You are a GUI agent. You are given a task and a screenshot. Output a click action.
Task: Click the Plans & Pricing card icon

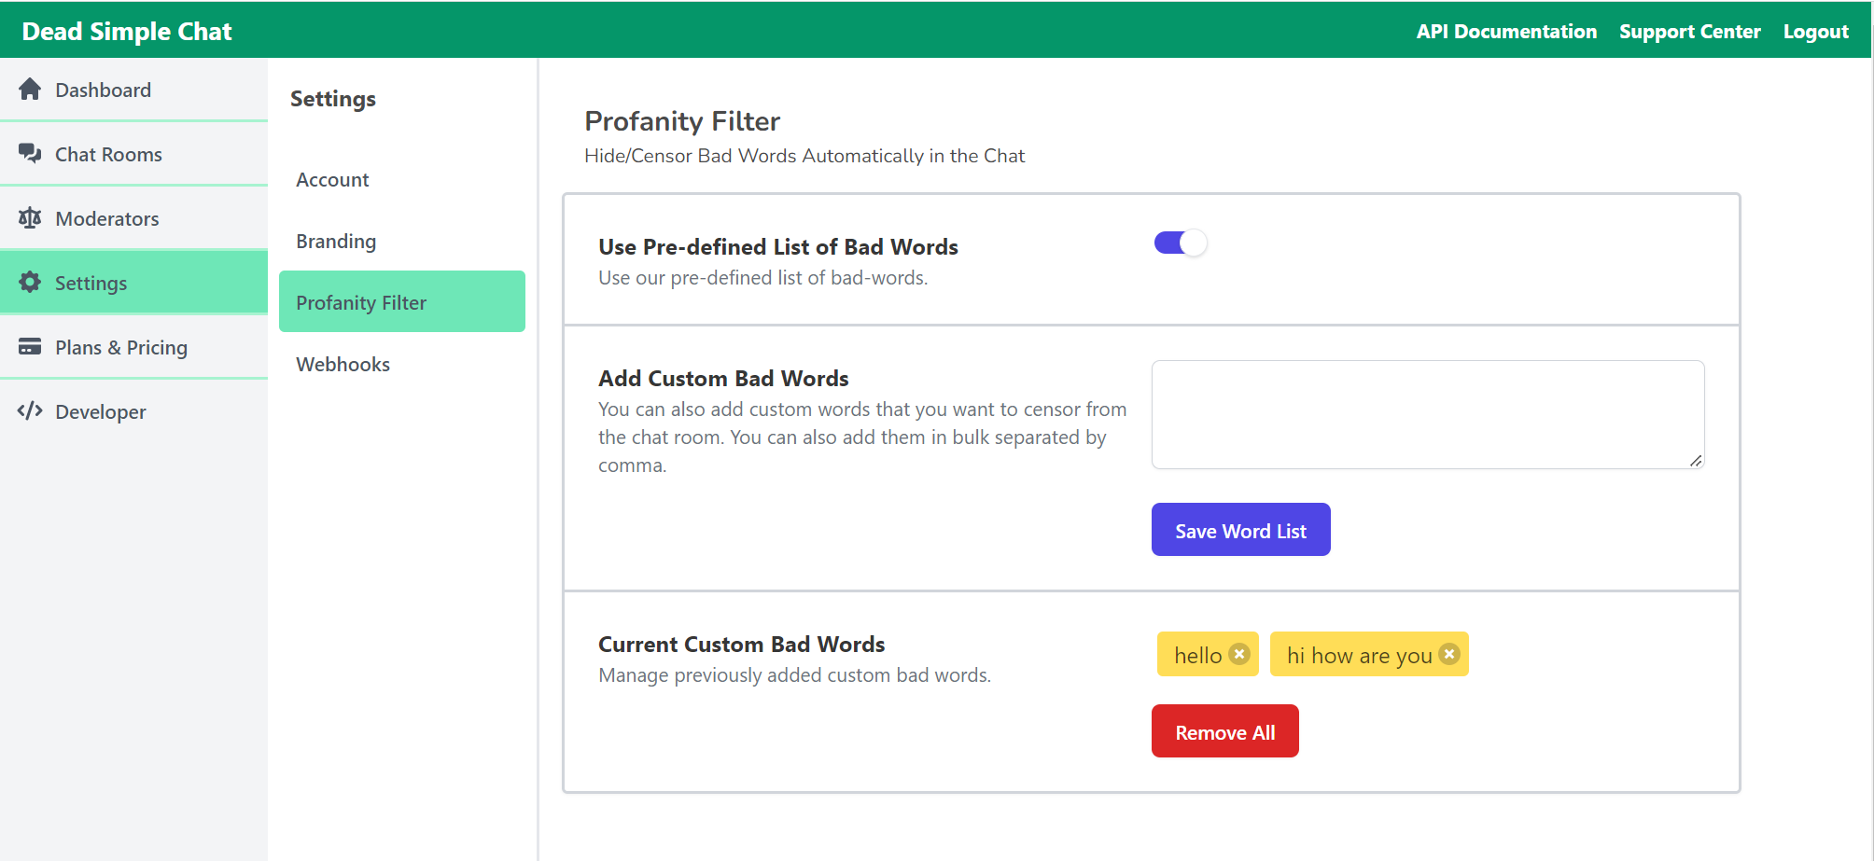(x=30, y=347)
